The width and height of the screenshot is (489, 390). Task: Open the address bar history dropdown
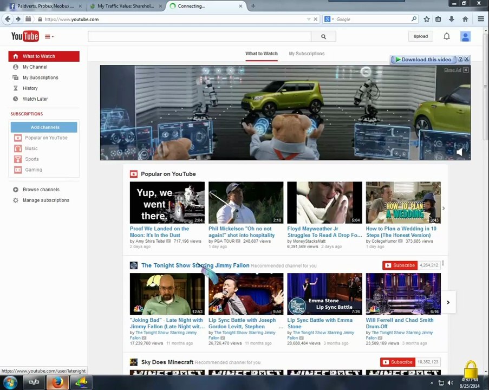[x=309, y=19]
